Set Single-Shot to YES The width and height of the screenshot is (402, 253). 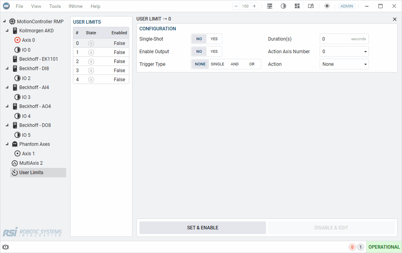point(214,39)
